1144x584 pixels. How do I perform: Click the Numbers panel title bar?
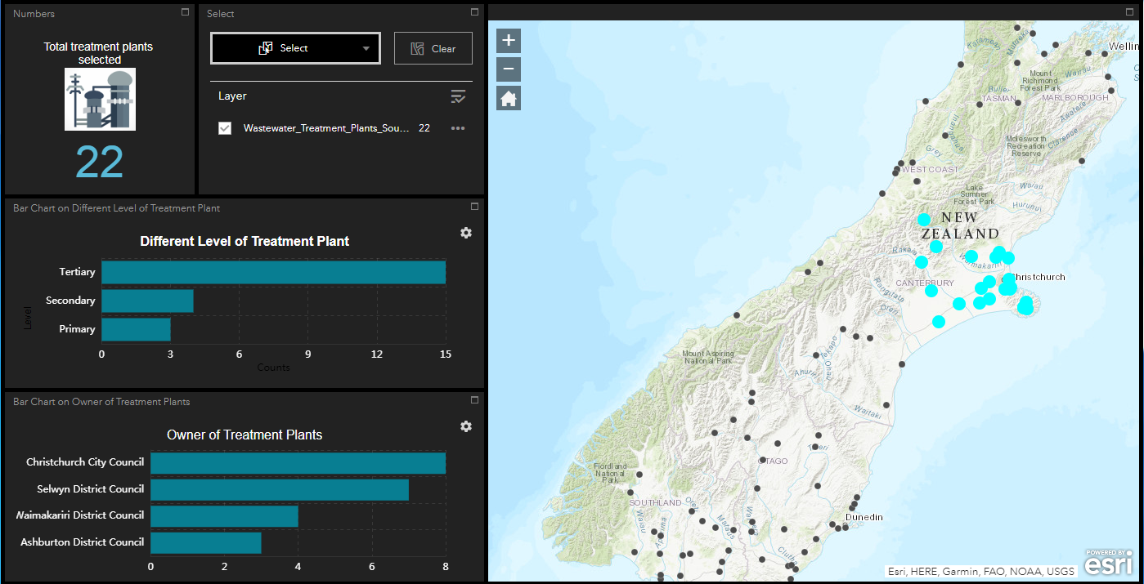coord(34,13)
